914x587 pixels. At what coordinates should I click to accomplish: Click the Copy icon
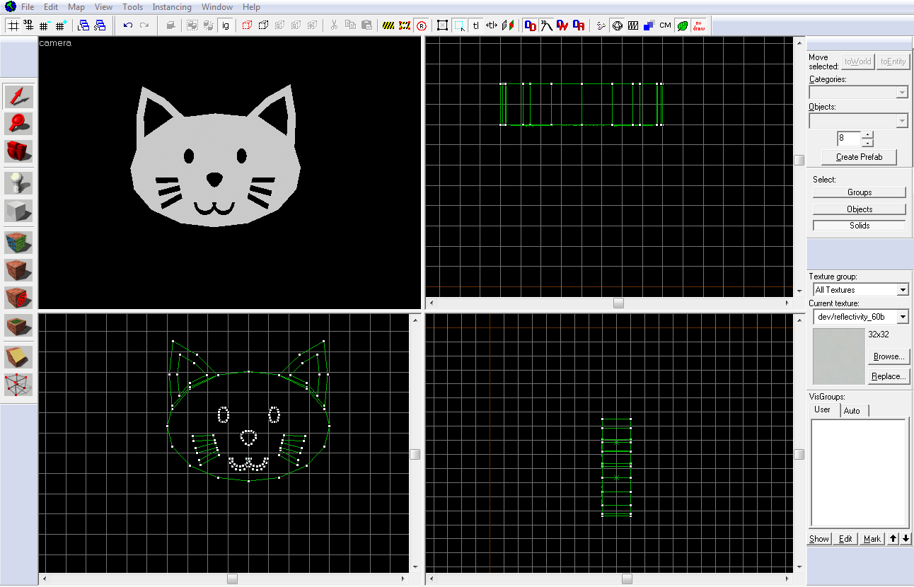click(350, 25)
